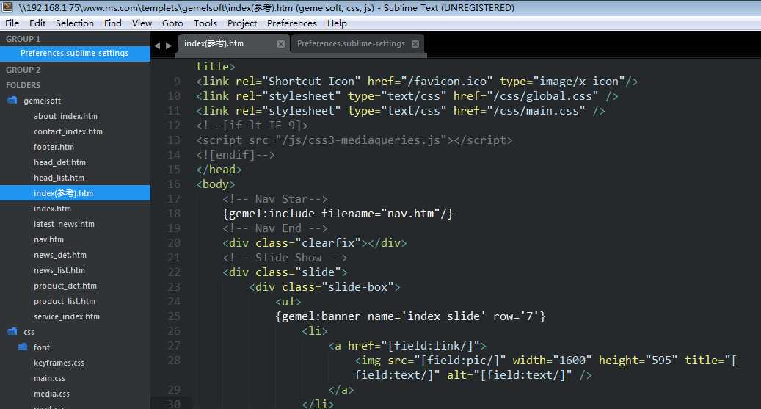This screenshot has height=409, width=761.
Task: Open the Edit menu
Action: tap(37, 23)
